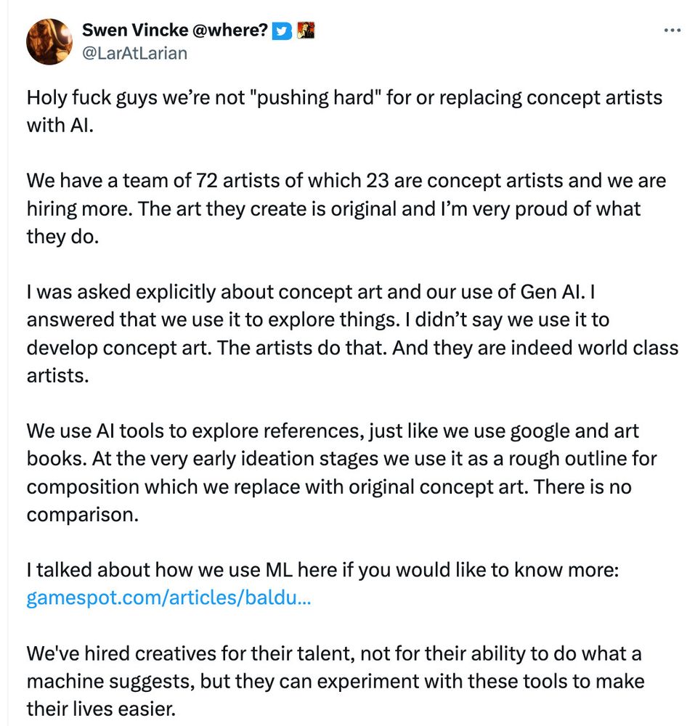Click the blue Twitter bird badge

tap(283, 30)
